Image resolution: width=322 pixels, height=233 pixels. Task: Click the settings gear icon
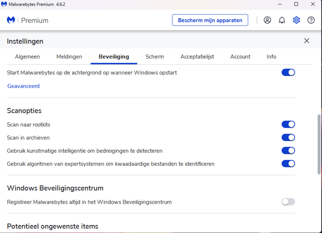tap(297, 20)
